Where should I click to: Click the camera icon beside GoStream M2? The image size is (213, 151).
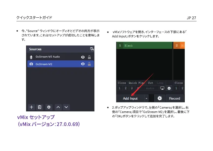[x=31, y=64]
